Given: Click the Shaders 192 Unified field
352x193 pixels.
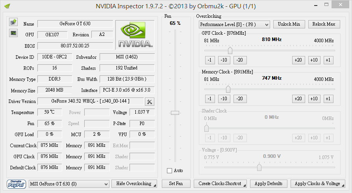Looking at the screenshot, I should point(127,68).
